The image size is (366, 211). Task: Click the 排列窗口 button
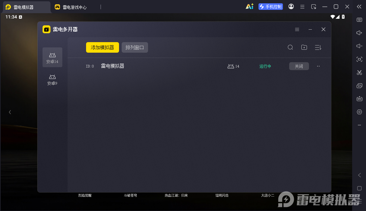pos(135,47)
